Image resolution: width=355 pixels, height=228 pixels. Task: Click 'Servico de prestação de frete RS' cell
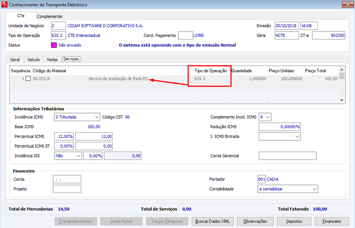pyautogui.click(x=118, y=79)
